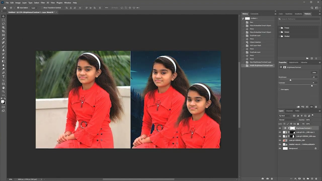Image resolution: width=322 pixels, height=181 pixels.
Task: Select the Rectangle shape tool
Action: [3, 84]
